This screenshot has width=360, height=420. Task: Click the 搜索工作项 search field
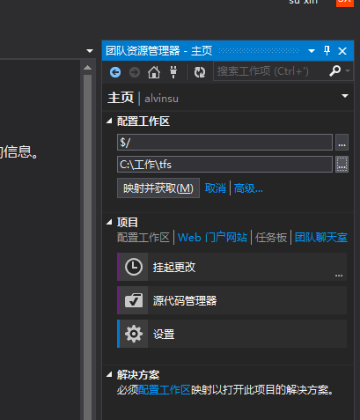[x=270, y=71]
